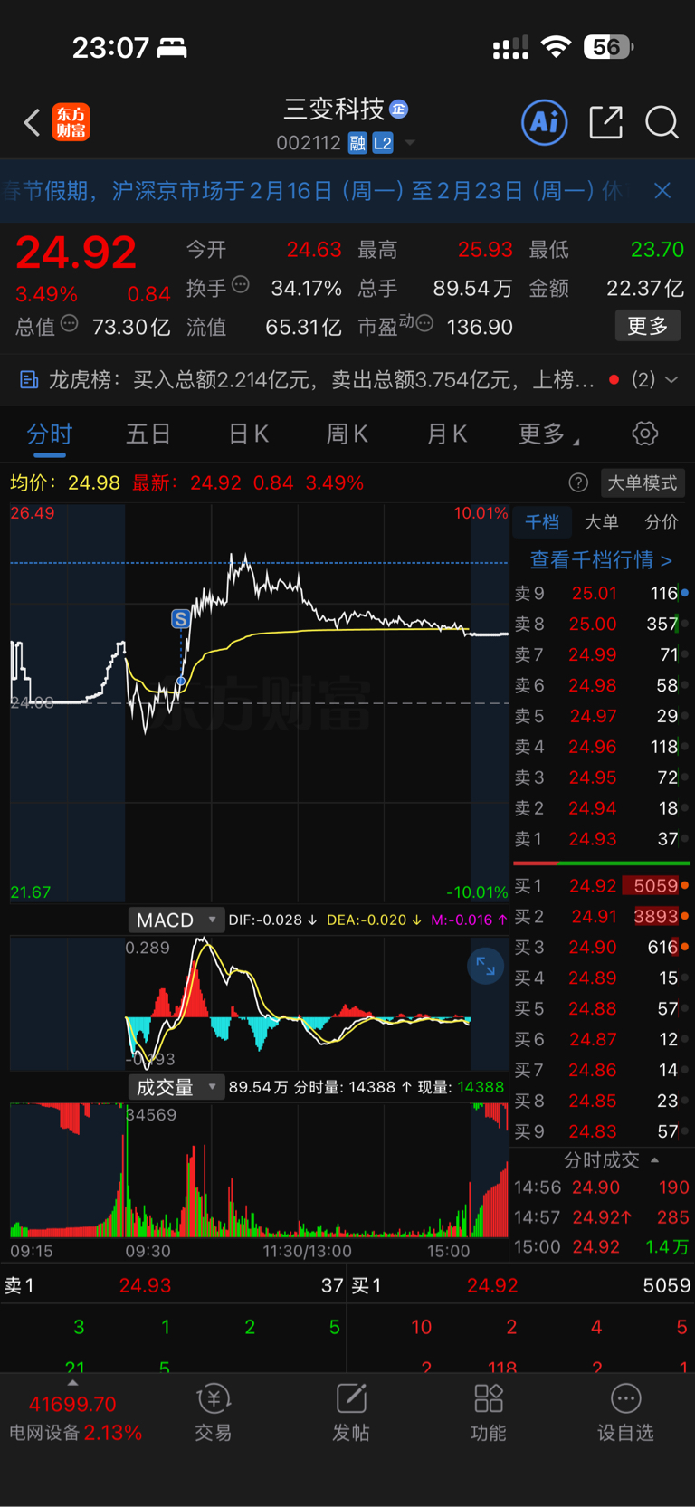Select the 大单 order tab

click(601, 522)
